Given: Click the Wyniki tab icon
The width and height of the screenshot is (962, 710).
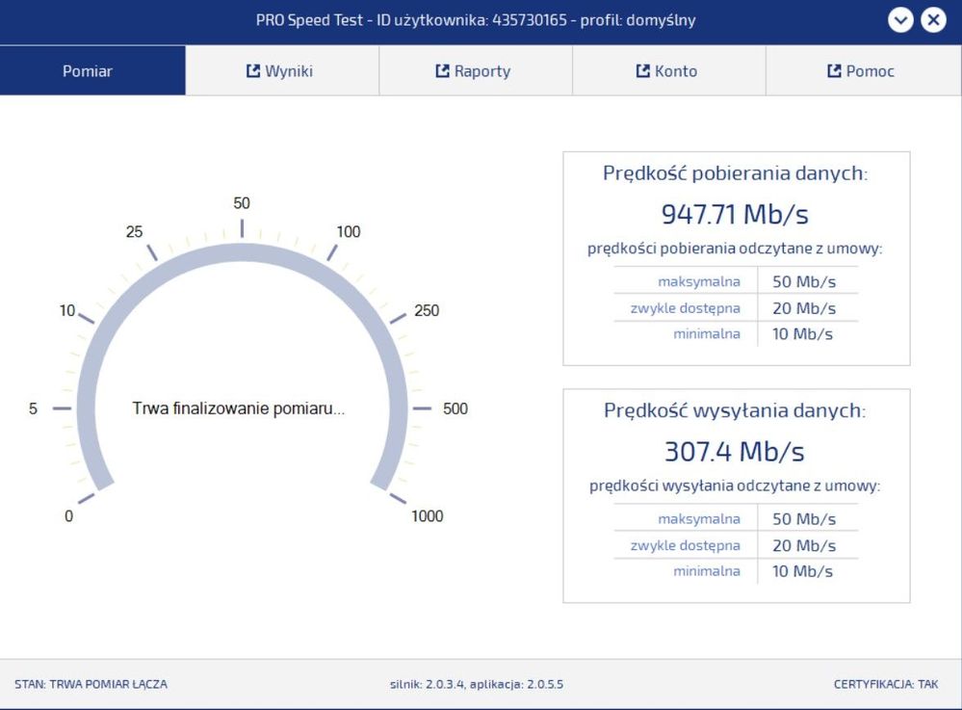Looking at the screenshot, I should 253,69.
